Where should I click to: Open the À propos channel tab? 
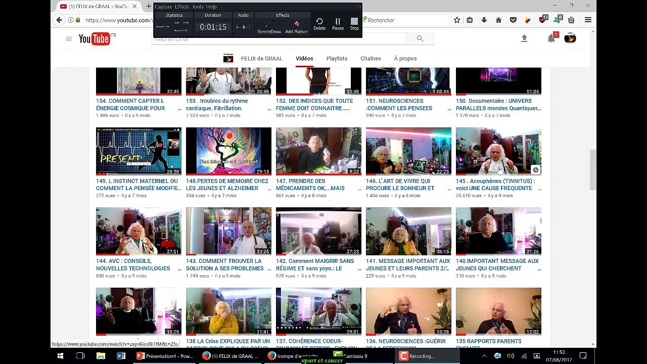[x=405, y=59]
